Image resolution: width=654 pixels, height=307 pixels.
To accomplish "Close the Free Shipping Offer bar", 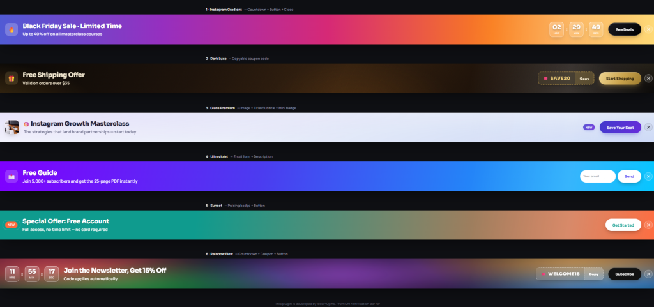I will (648, 79).
